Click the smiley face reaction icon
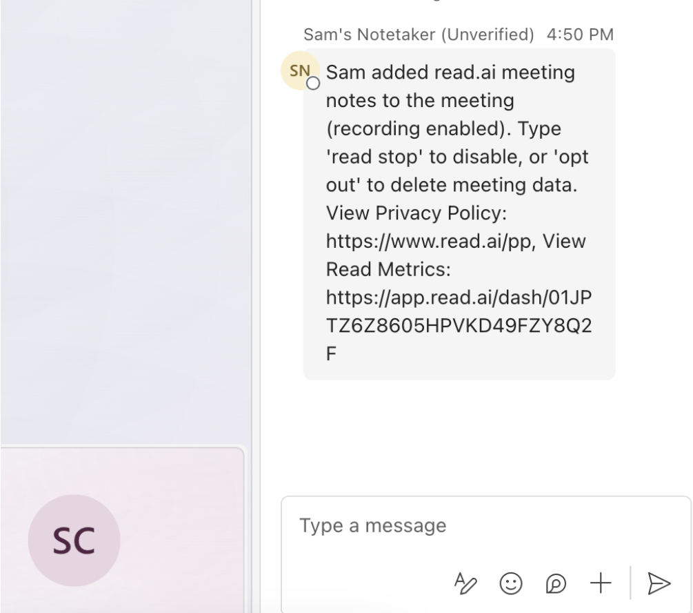 (510, 583)
